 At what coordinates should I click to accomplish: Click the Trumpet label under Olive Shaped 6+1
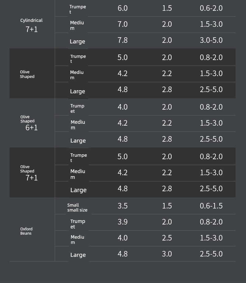[x=77, y=108]
